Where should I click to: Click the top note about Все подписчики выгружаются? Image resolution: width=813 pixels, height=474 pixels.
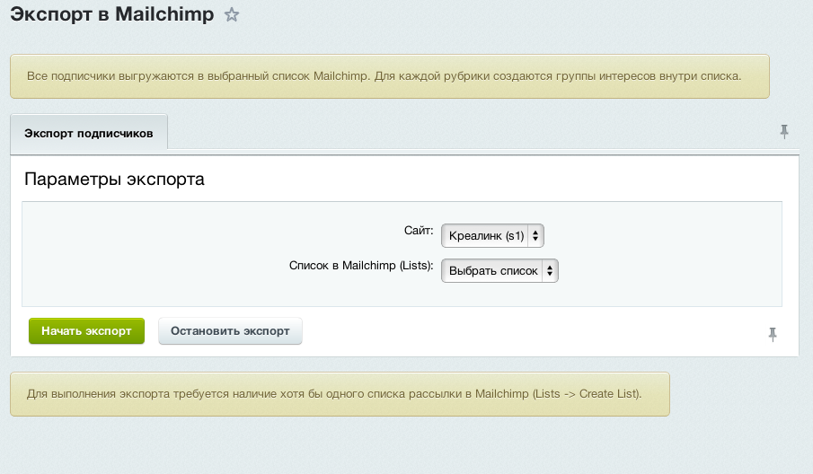(390, 76)
